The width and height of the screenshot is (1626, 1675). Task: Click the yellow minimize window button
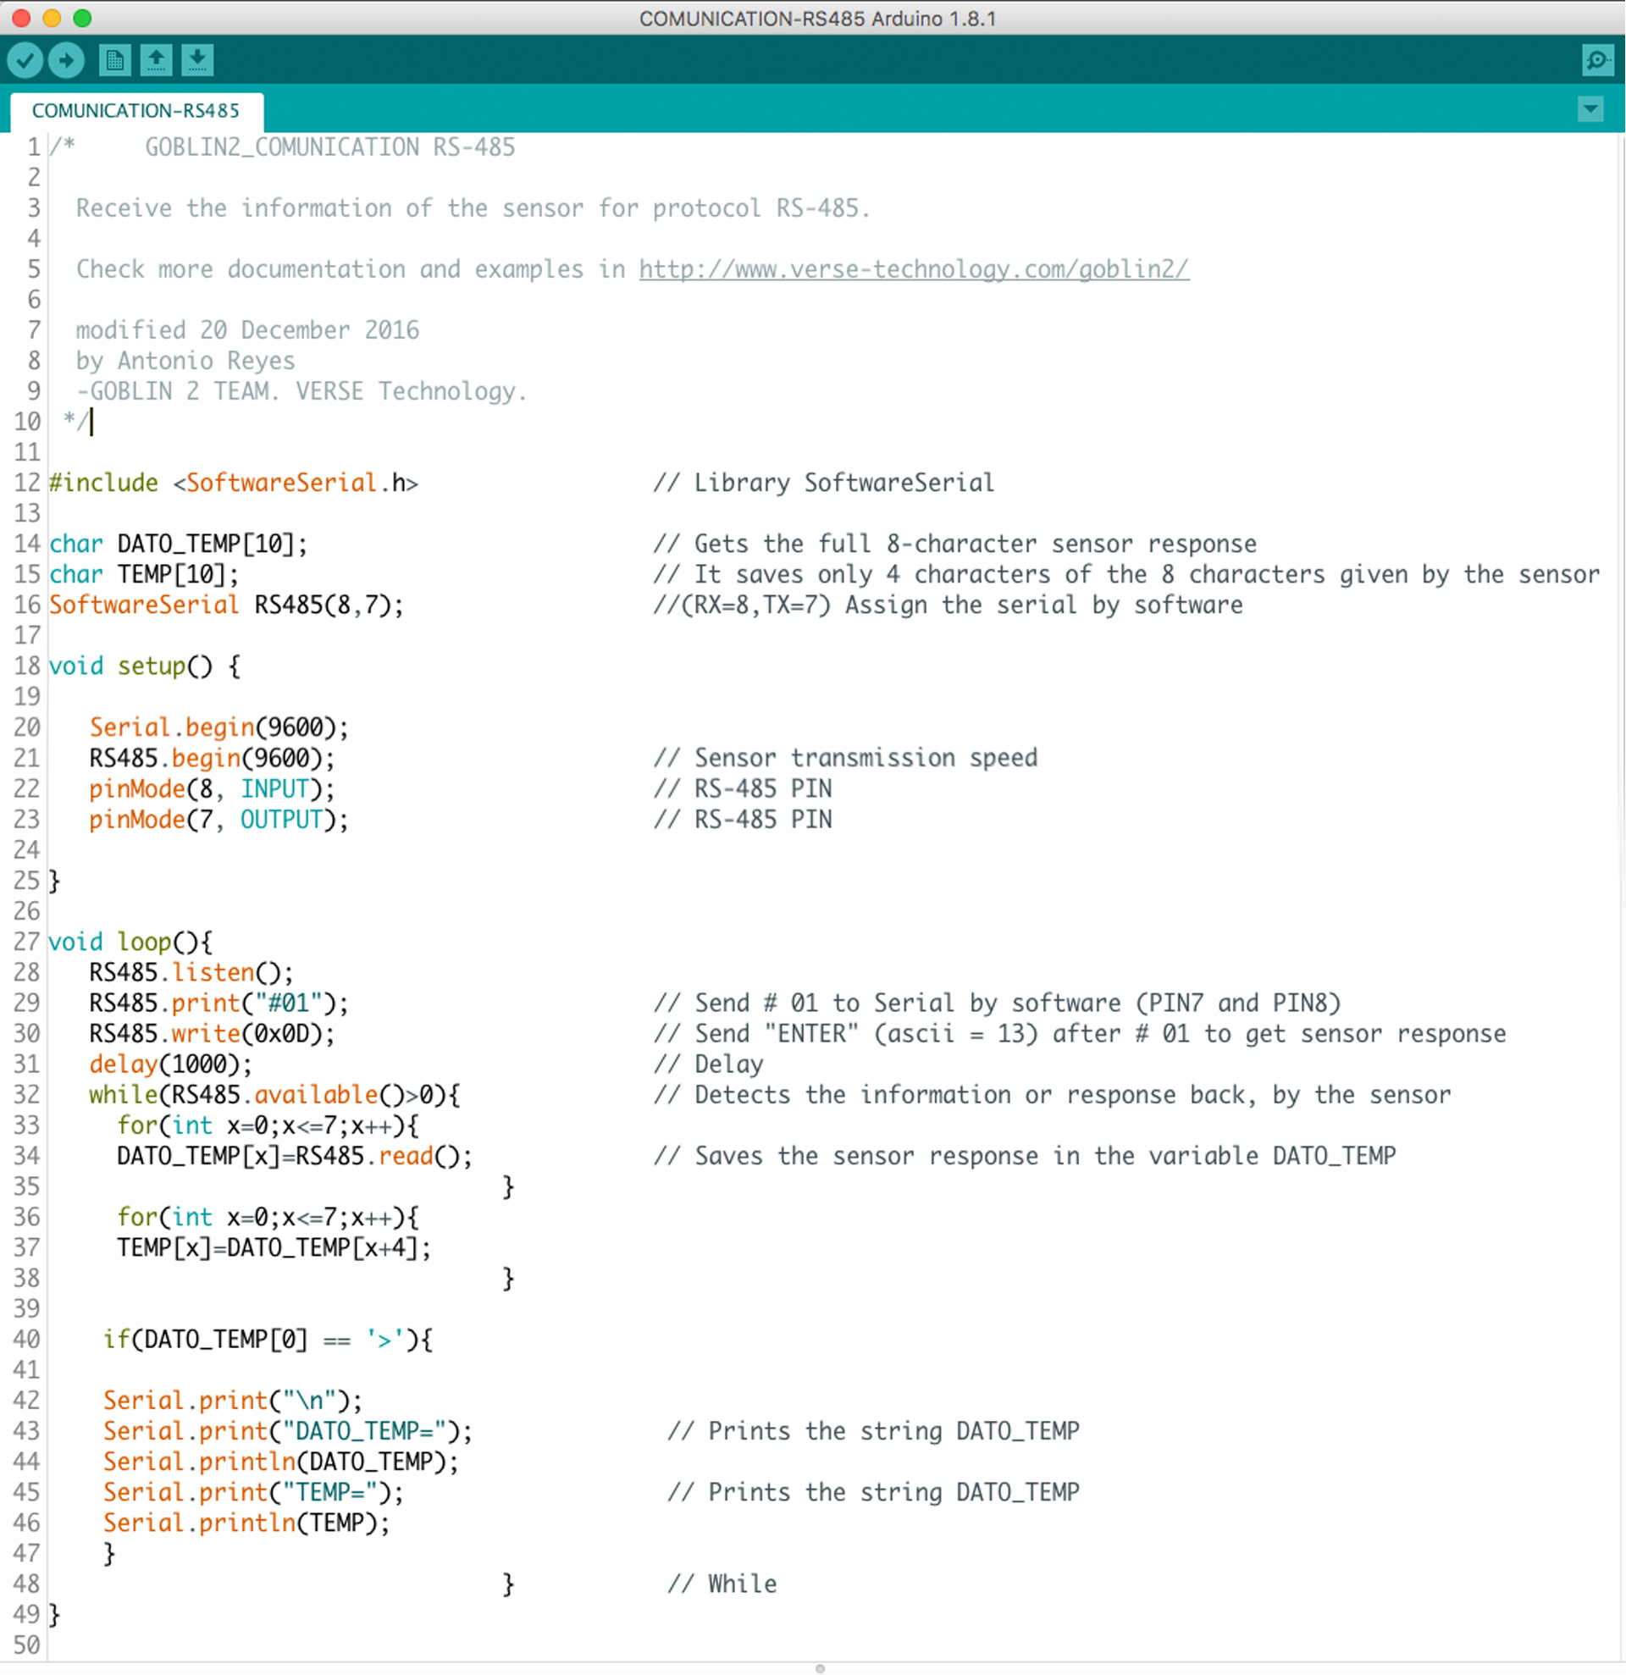pyautogui.click(x=53, y=18)
